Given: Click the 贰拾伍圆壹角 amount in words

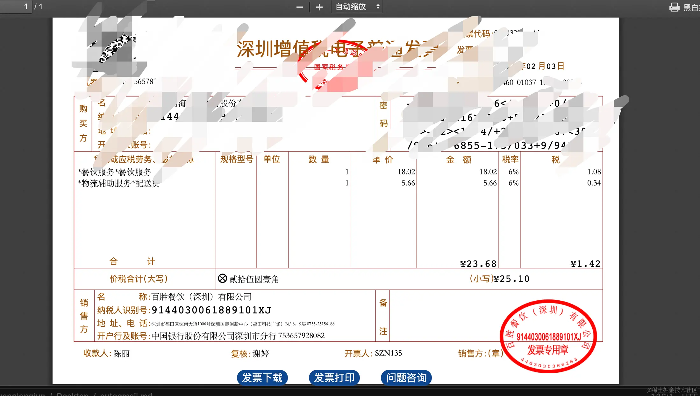Looking at the screenshot, I should coord(254,279).
